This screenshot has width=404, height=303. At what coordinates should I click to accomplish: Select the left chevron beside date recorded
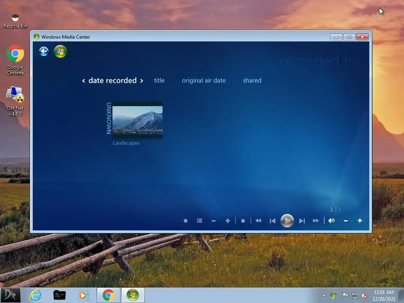click(84, 81)
